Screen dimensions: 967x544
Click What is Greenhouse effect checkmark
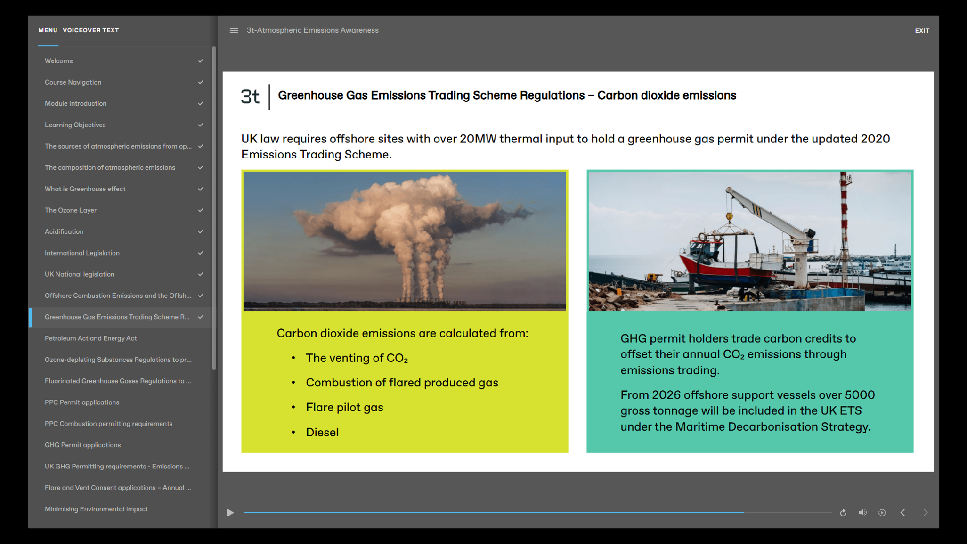tap(200, 189)
